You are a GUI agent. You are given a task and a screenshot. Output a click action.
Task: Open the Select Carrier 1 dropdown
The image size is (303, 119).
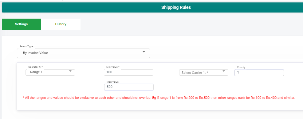tap(204, 73)
